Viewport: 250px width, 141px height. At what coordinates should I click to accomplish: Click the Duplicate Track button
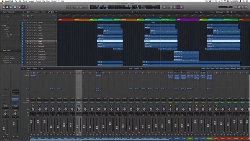[28, 16]
